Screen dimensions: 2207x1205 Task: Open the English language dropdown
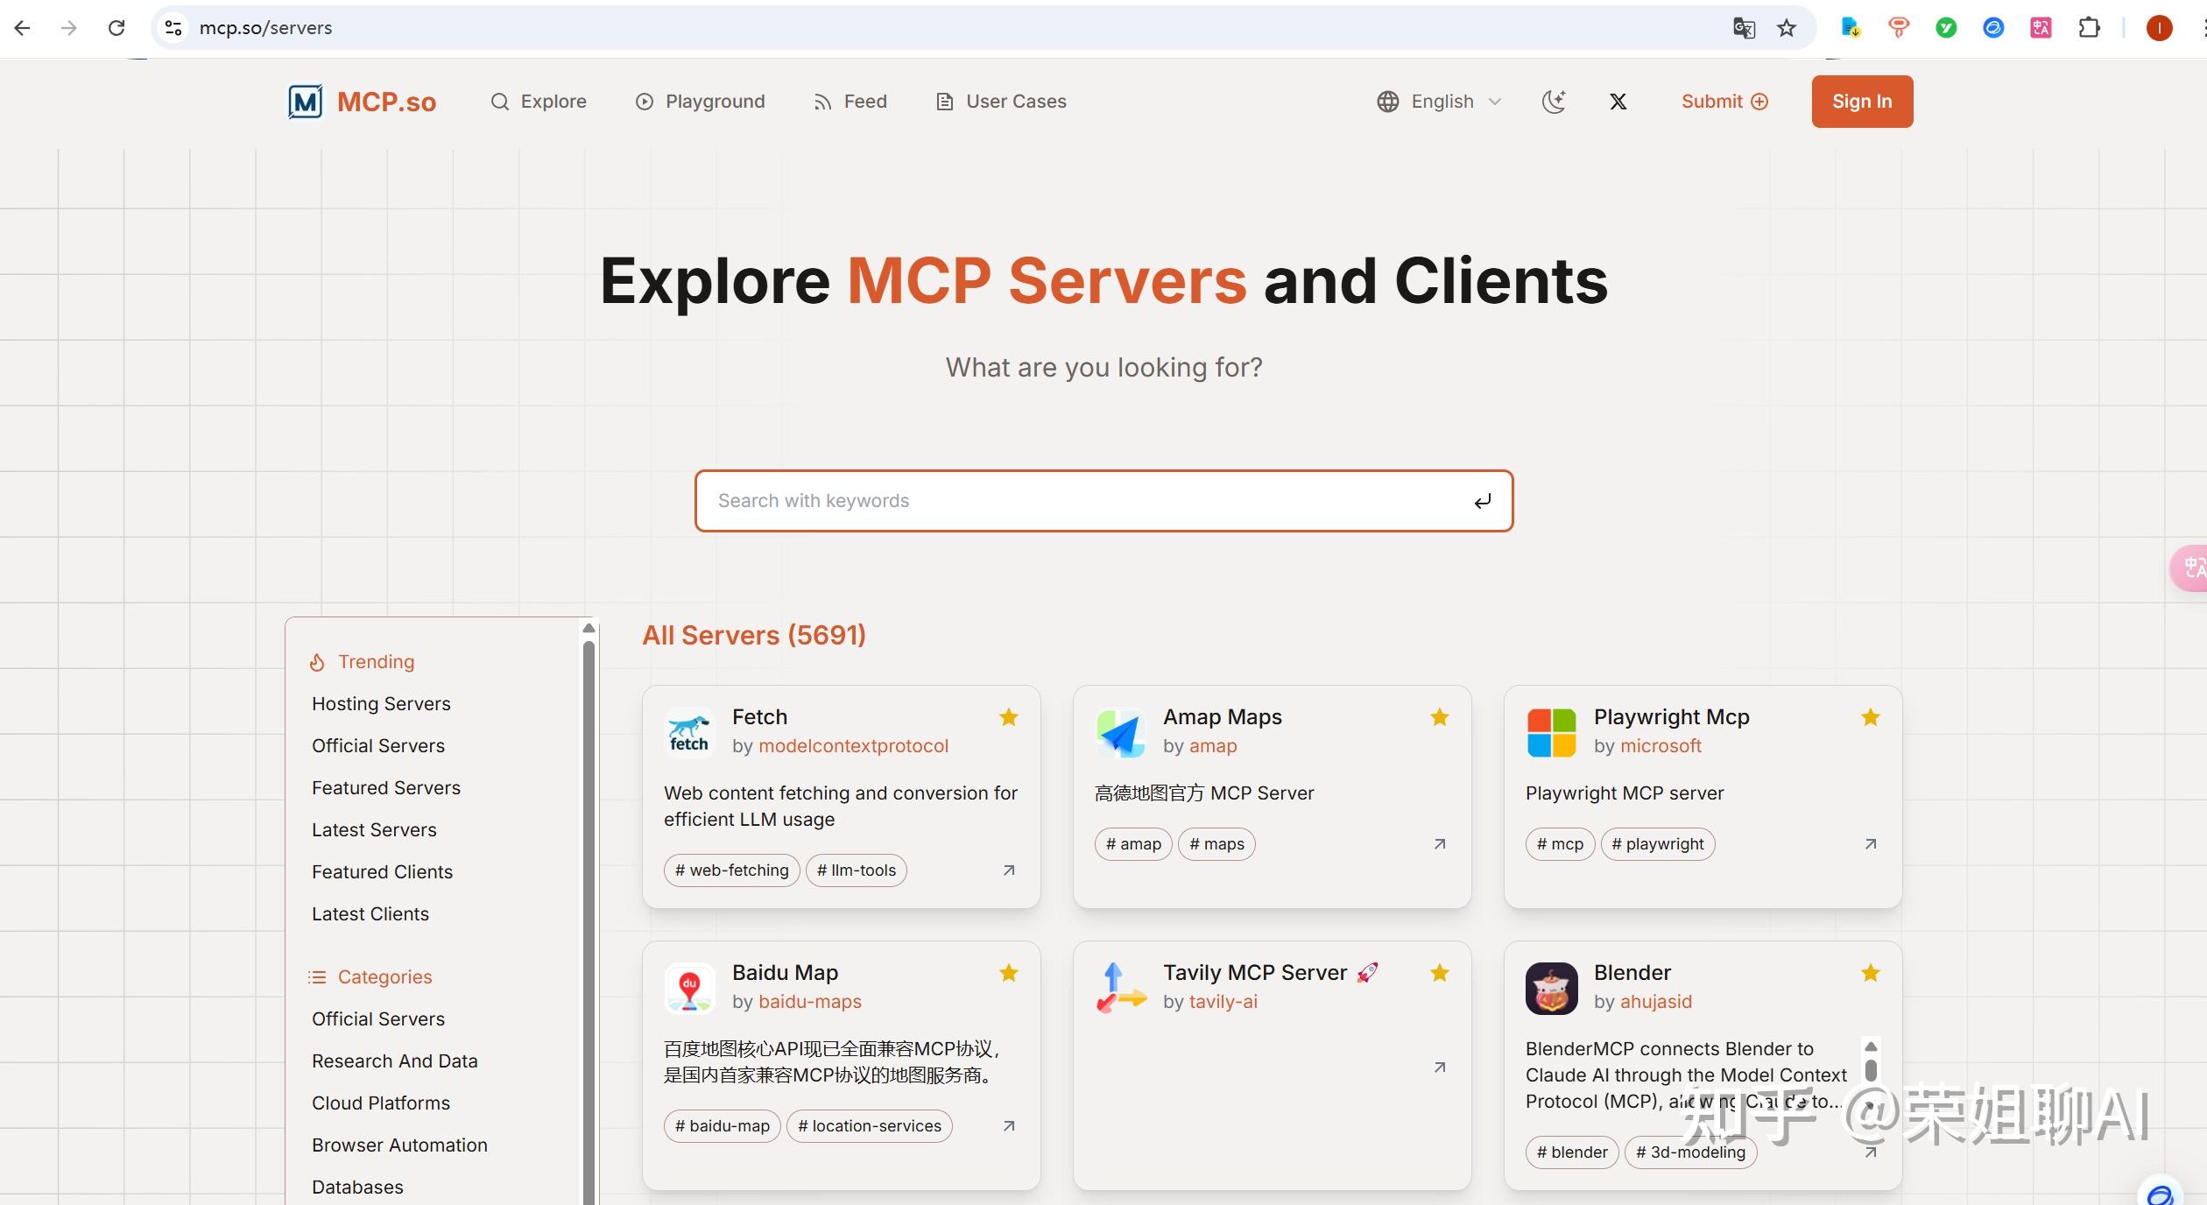click(x=1440, y=101)
